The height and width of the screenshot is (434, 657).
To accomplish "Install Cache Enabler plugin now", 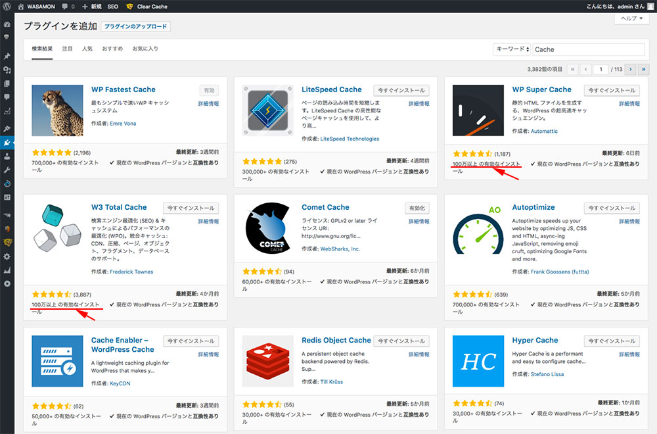I will pos(191,341).
